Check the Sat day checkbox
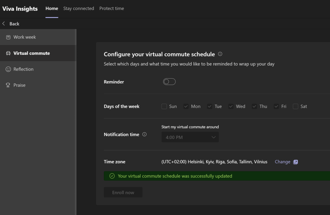This screenshot has width=330, height=215. tap(295, 107)
